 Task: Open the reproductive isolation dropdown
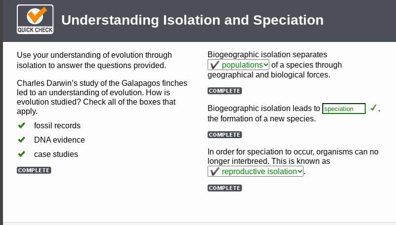point(255,172)
